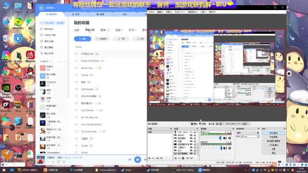308x173 pixels.
Task: Collapse playlist section chevron in music sidebar
Action: click(x=64, y=62)
